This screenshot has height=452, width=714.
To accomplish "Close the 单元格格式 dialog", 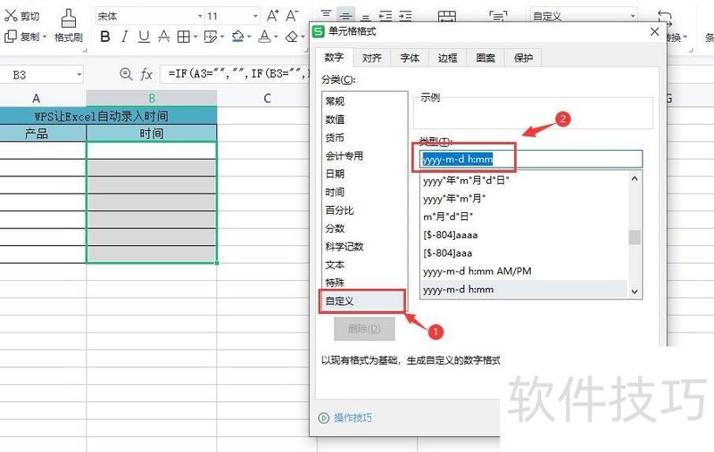I will (655, 32).
